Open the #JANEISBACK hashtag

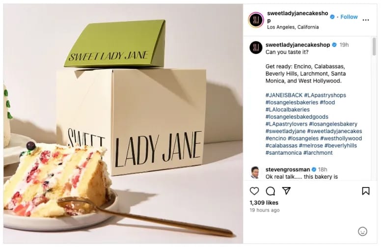pos(284,95)
